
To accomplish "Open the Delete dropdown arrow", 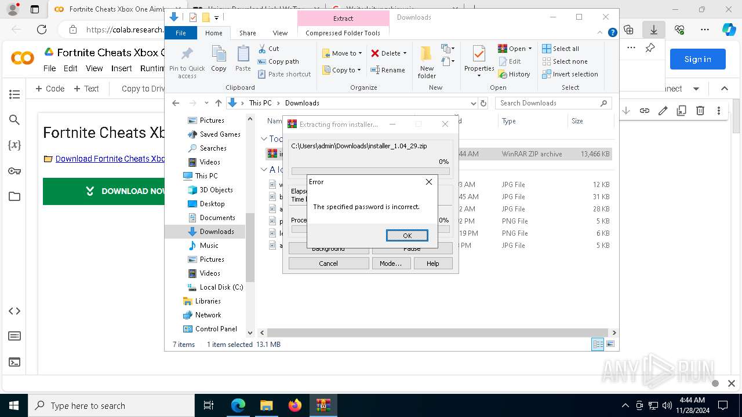I will [405, 53].
